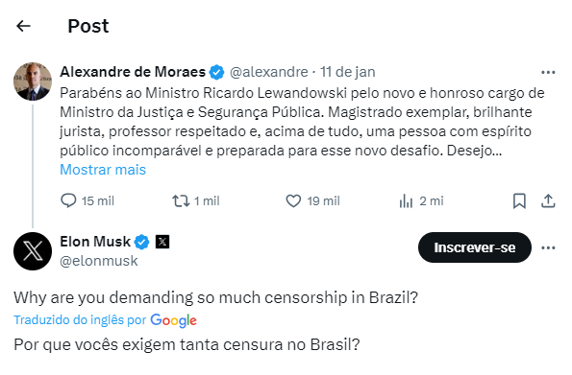Viewport: 572px width, 375px height.
Task: Open more options menu for Elon Musk's post
Action: (x=548, y=248)
